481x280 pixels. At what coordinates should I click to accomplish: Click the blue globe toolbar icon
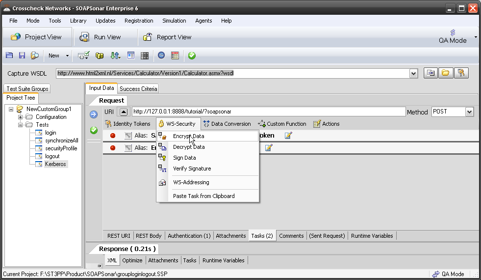point(161,56)
